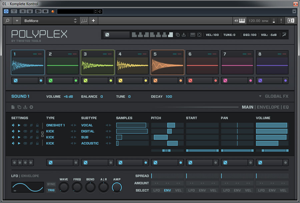Click the plus button next to preset name

tap(93, 21)
